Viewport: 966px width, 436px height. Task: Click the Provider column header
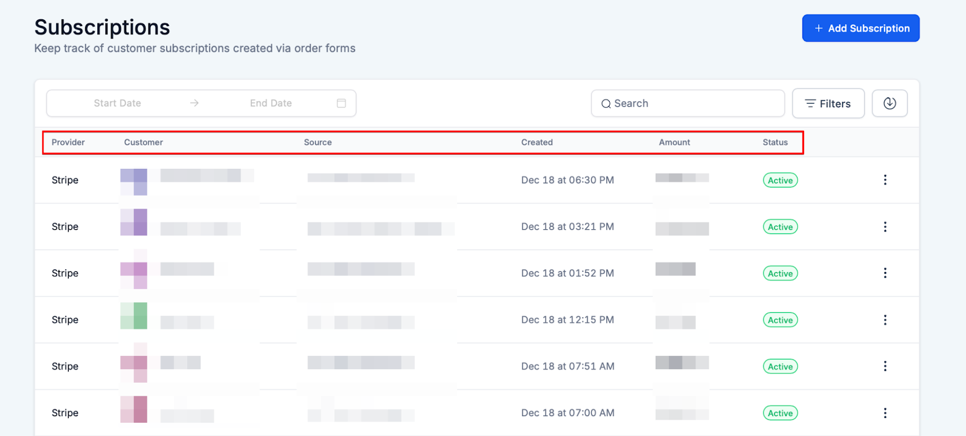point(68,142)
